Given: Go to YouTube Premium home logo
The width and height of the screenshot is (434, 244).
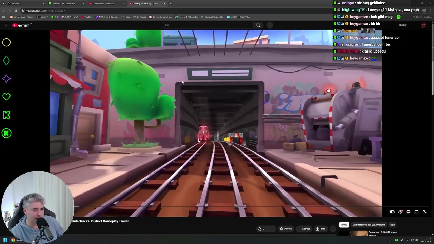Looking at the screenshot, I should [21, 25].
